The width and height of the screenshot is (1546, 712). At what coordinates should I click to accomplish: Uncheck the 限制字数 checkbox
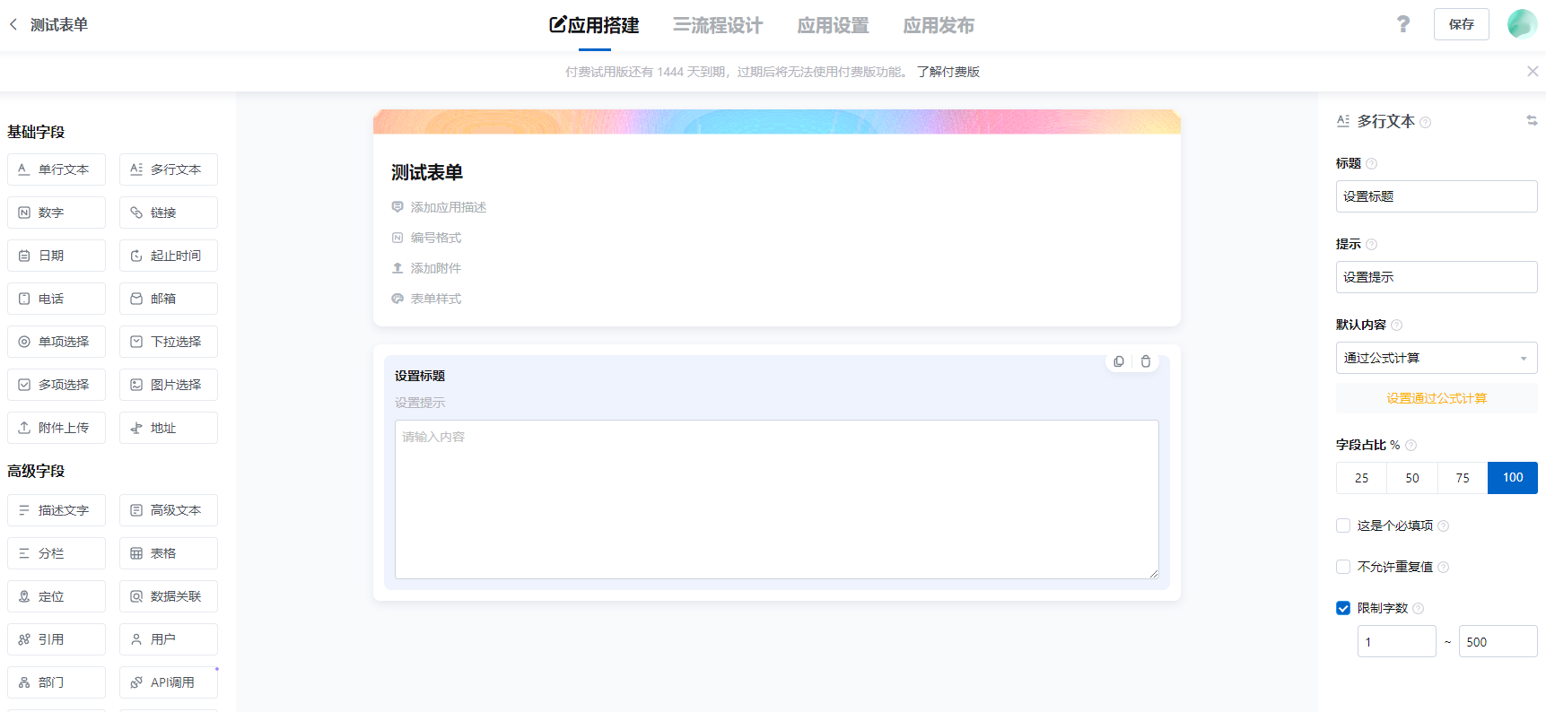1343,608
